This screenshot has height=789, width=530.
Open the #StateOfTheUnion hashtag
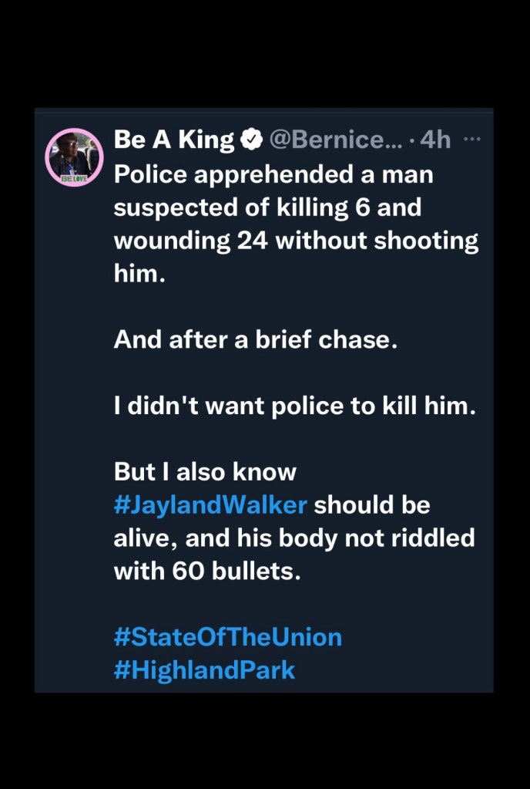pyautogui.click(x=227, y=637)
